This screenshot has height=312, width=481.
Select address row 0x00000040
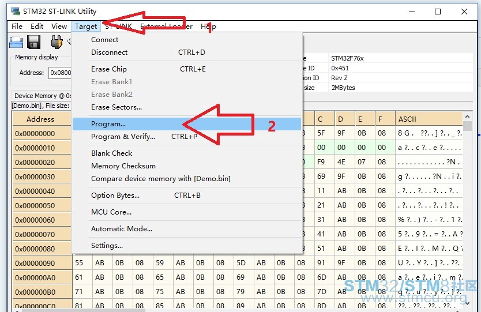click(42, 191)
